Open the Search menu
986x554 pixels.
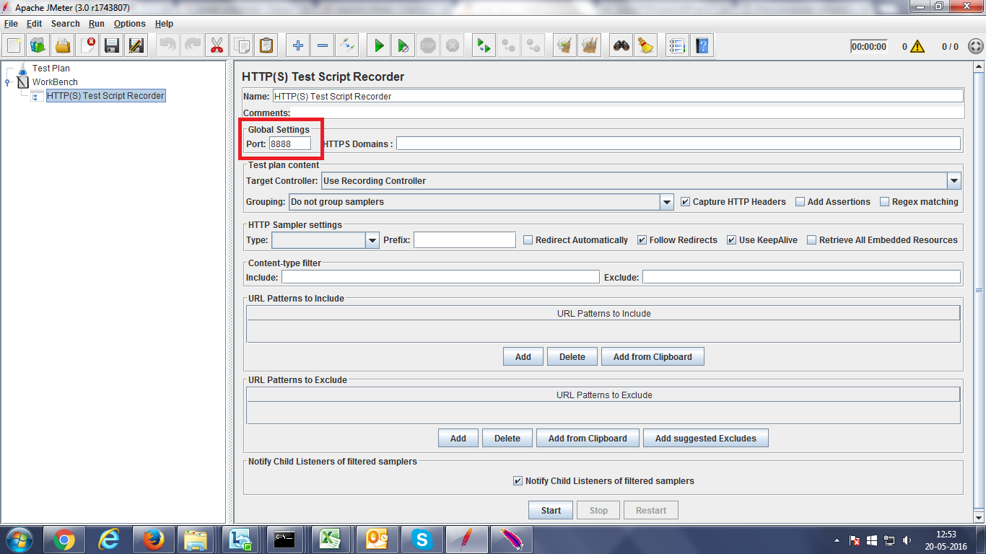pyautogui.click(x=65, y=24)
